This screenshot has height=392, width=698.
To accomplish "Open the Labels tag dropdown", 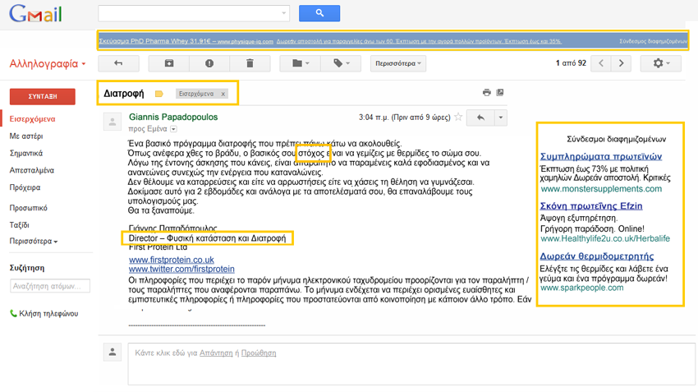I will point(342,63).
